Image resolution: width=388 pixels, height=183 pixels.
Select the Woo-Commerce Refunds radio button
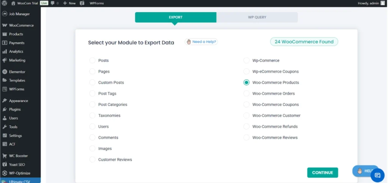coord(246,126)
